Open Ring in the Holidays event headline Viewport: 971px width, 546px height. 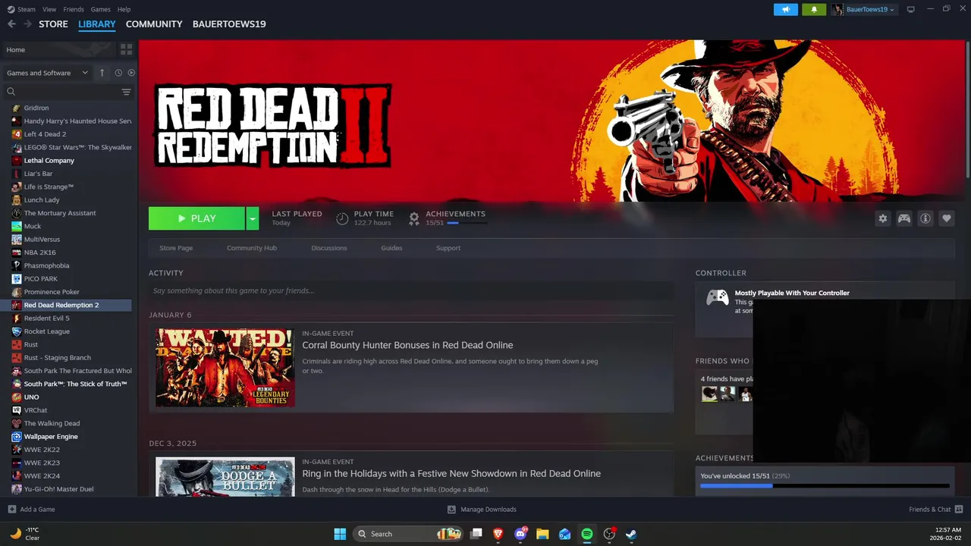tap(451, 473)
